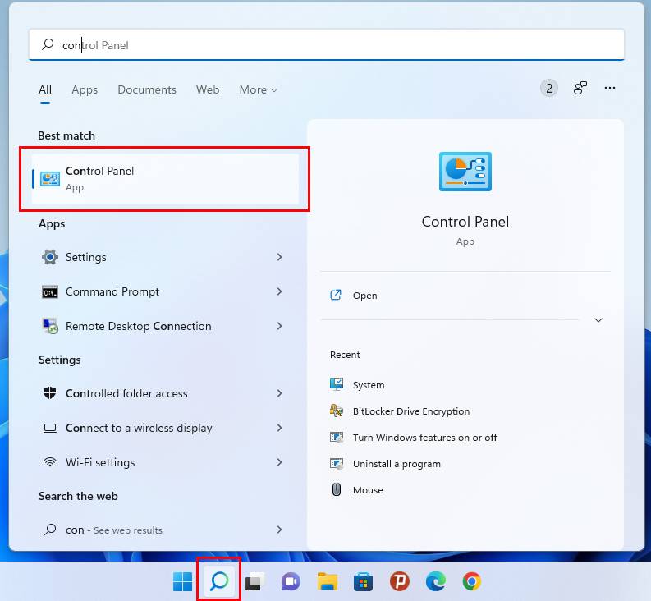Click the Settings gear icon result
The image size is (651, 601).
[50, 257]
